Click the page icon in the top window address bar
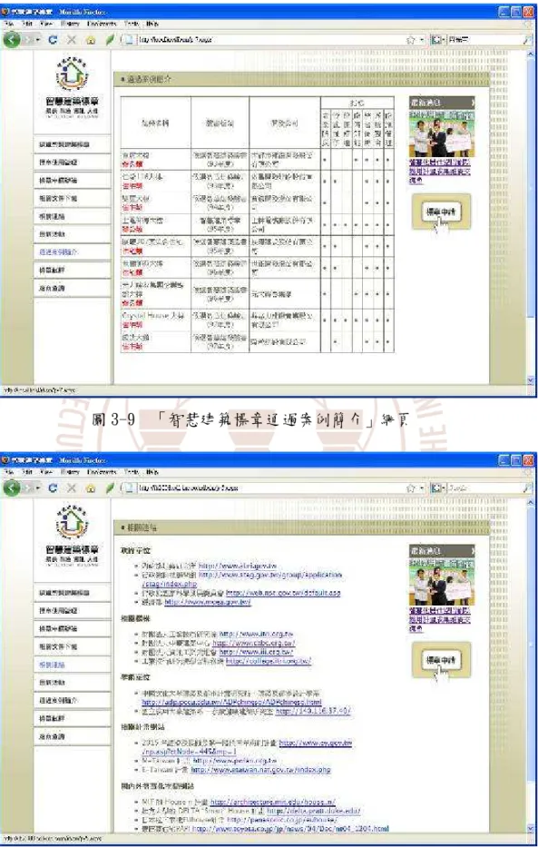Viewport: 538px width, 847px height. click(129, 39)
